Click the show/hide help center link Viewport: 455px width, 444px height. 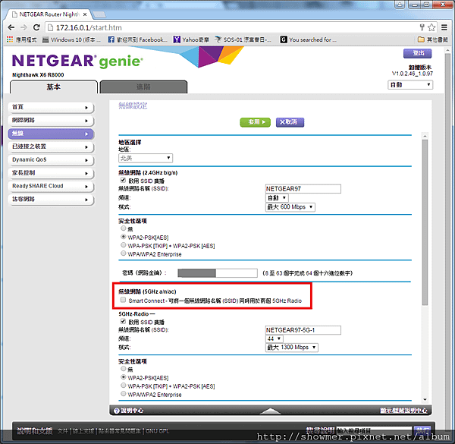tap(403, 411)
